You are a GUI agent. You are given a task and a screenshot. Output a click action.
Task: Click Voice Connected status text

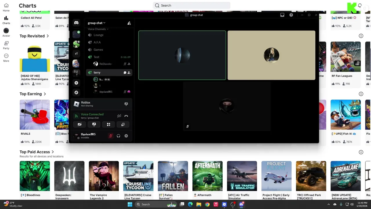point(92,114)
